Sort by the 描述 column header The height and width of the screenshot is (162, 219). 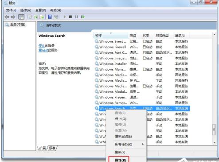[134, 35]
